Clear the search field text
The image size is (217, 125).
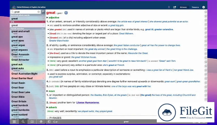point(38,12)
